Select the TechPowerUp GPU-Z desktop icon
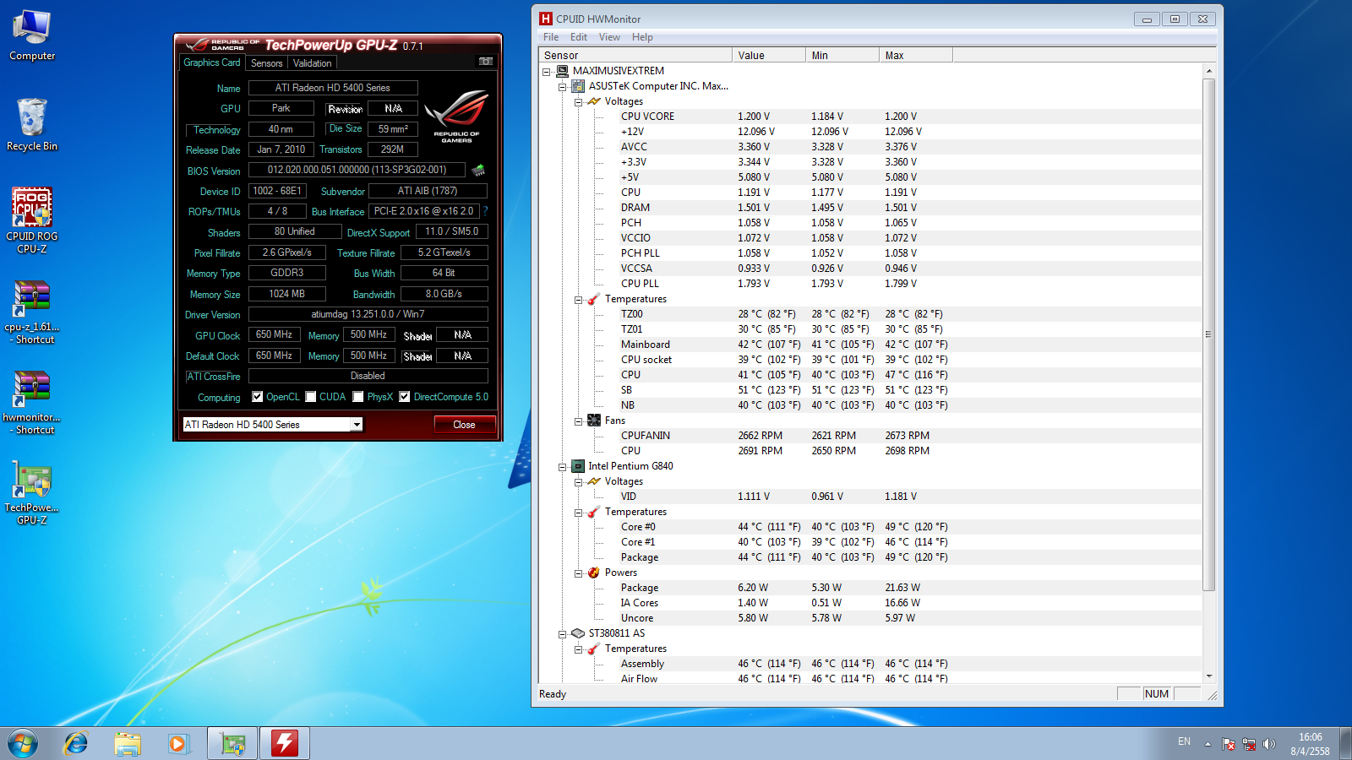 pos(32,493)
